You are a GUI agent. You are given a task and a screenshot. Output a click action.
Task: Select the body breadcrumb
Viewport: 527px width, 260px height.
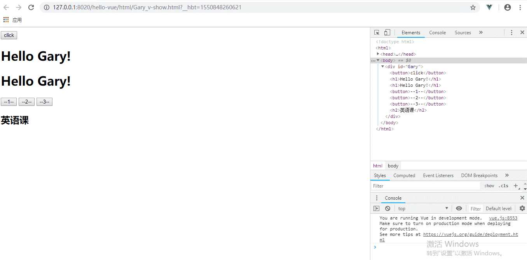point(393,166)
